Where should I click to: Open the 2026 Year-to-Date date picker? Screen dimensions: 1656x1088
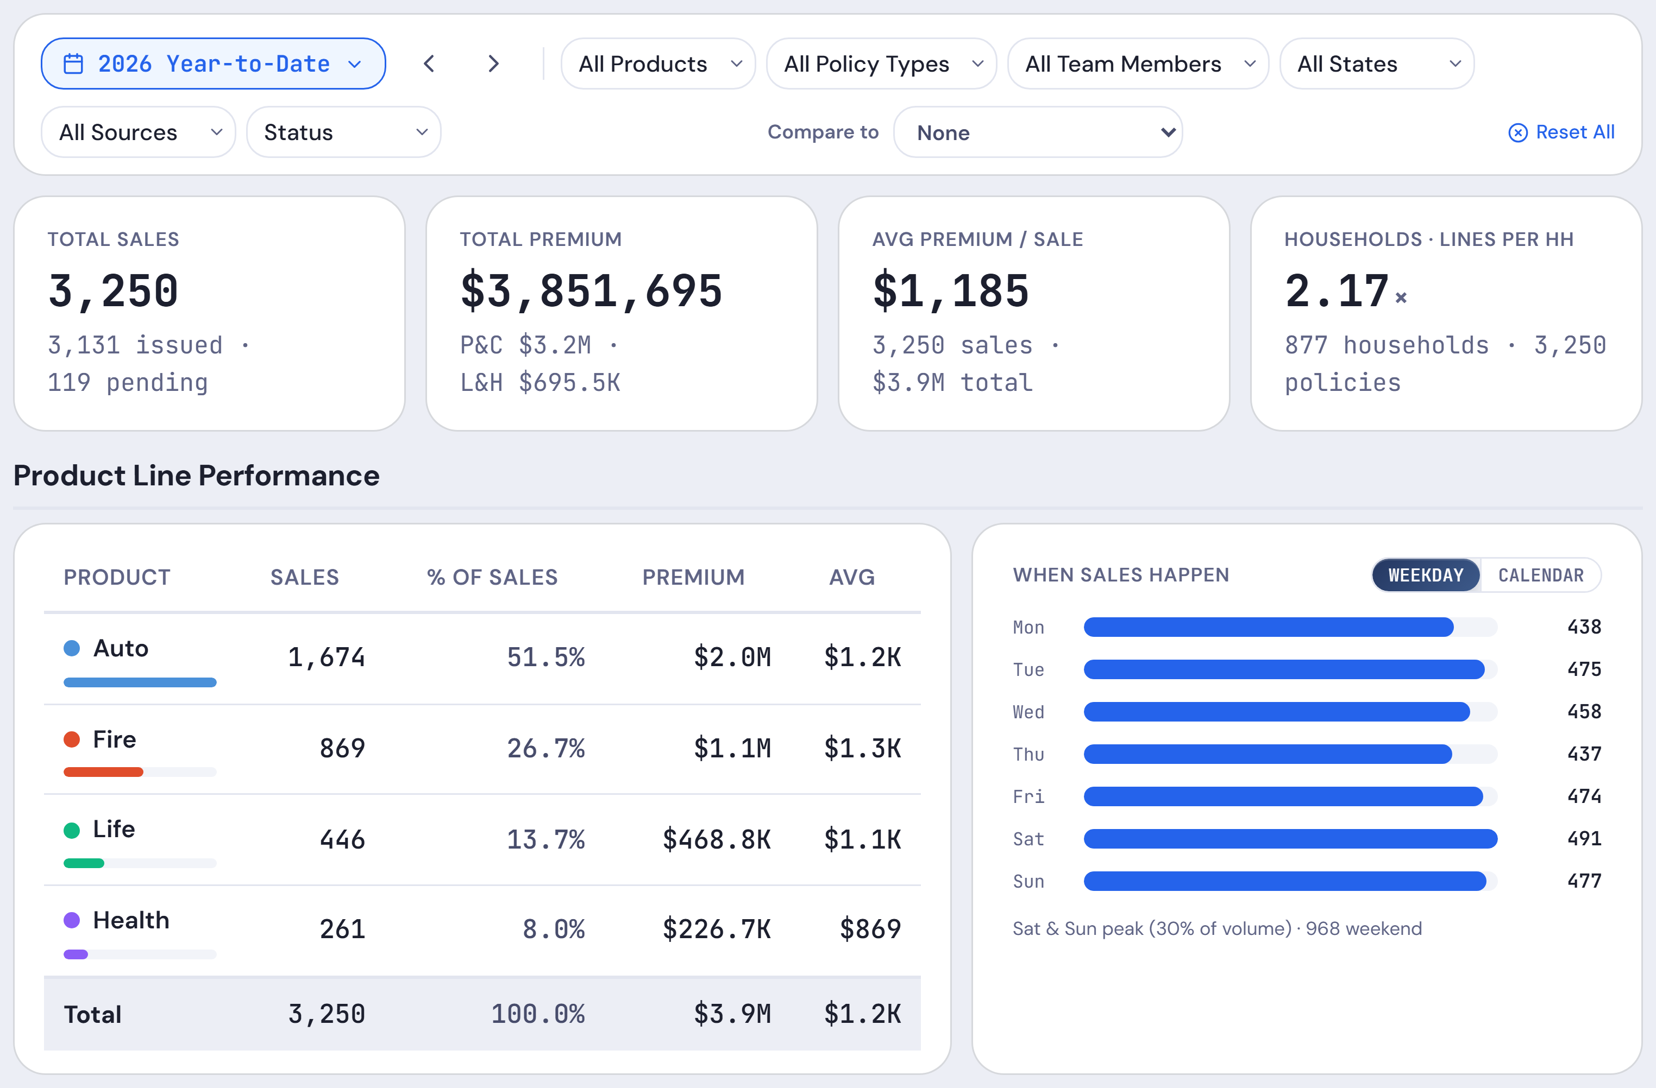point(213,64)
